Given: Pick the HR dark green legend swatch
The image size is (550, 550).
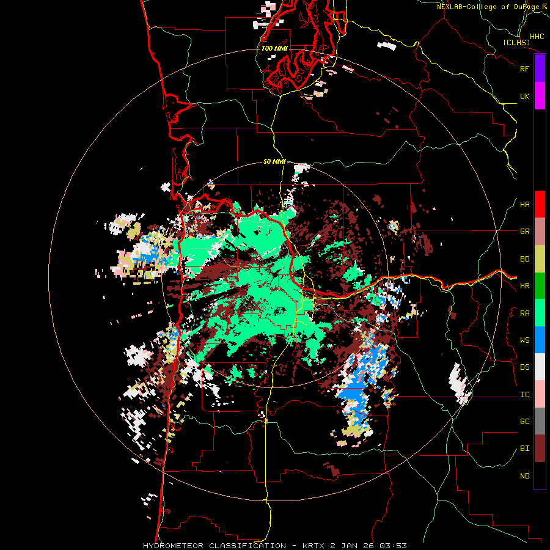Looking at the screenshot, I should click(540, 286).
